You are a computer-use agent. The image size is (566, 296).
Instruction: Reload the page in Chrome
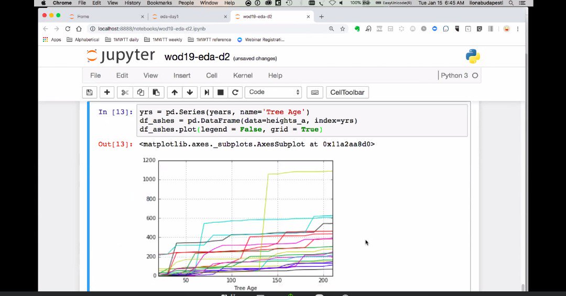coord(68,28)
